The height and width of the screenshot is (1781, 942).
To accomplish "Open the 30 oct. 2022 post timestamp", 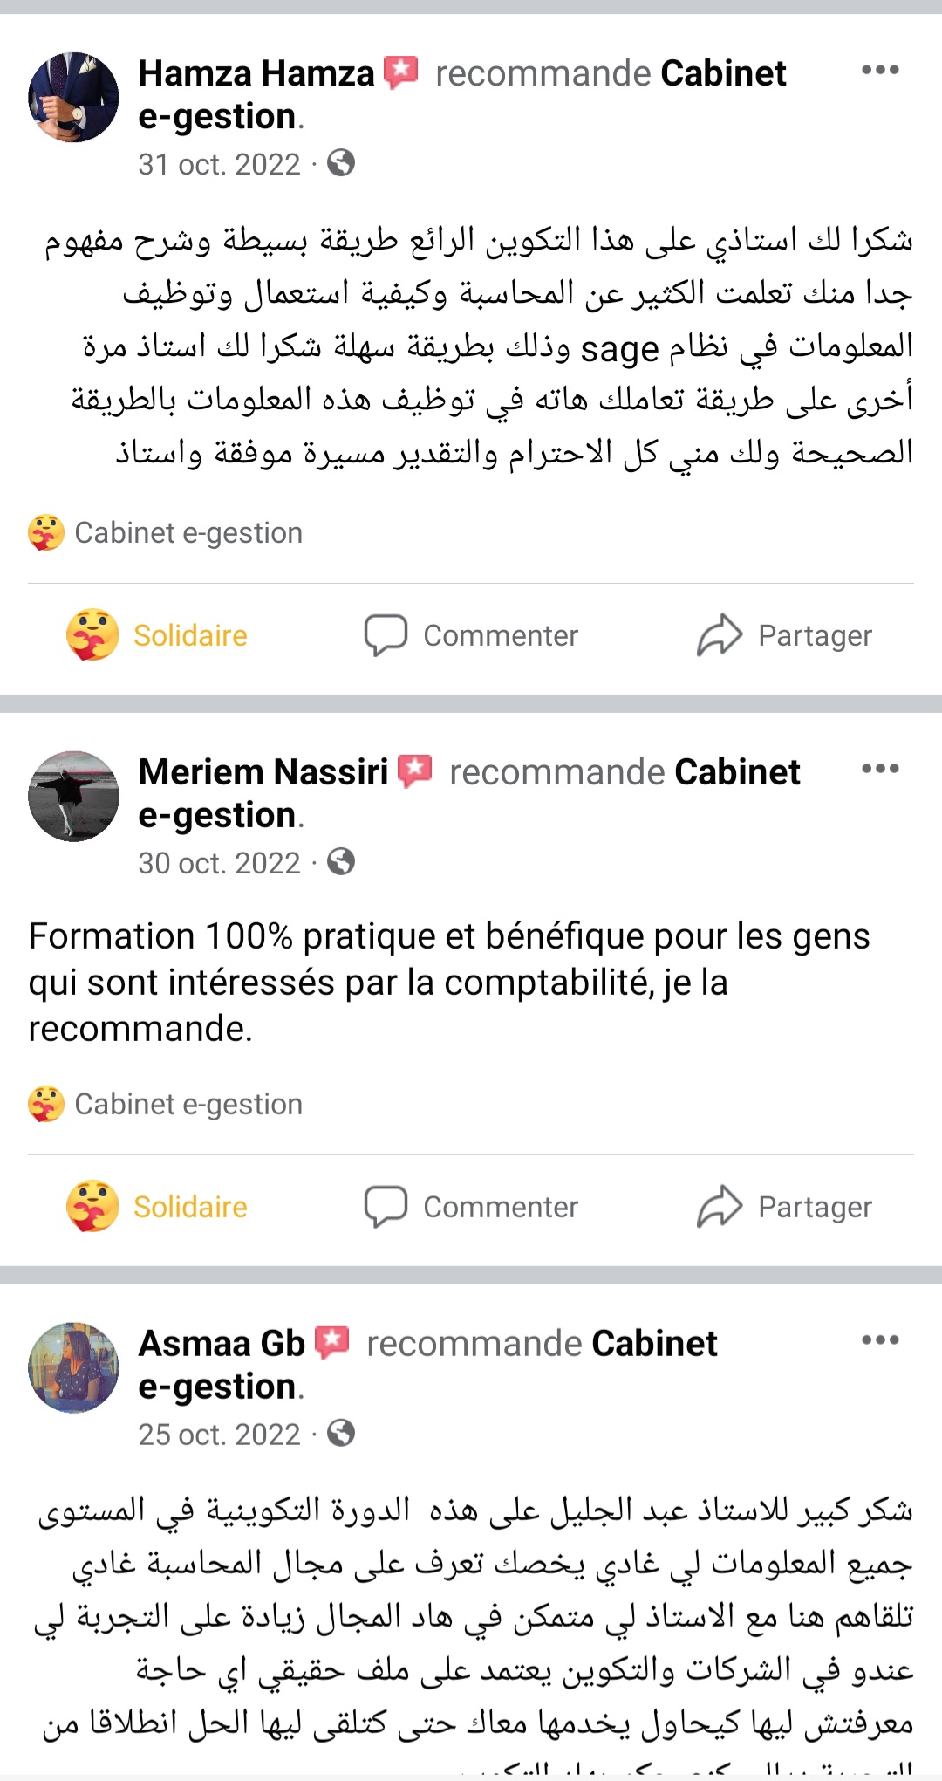I will 219,863.
